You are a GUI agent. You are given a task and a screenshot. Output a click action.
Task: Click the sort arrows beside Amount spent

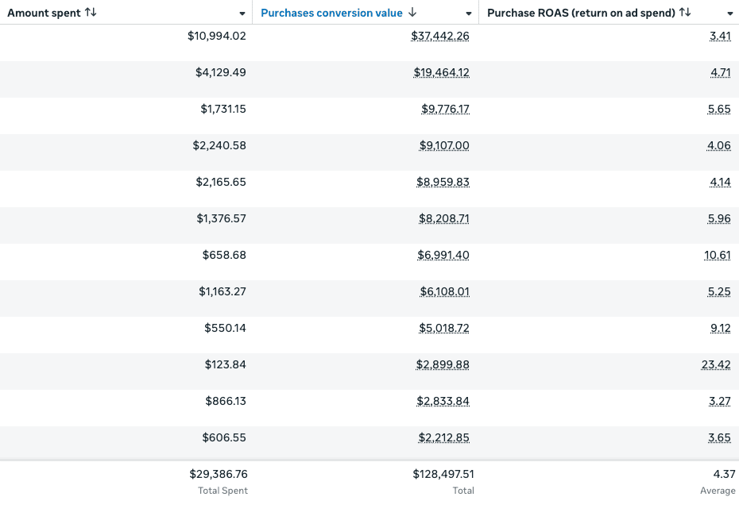point(91,13)
